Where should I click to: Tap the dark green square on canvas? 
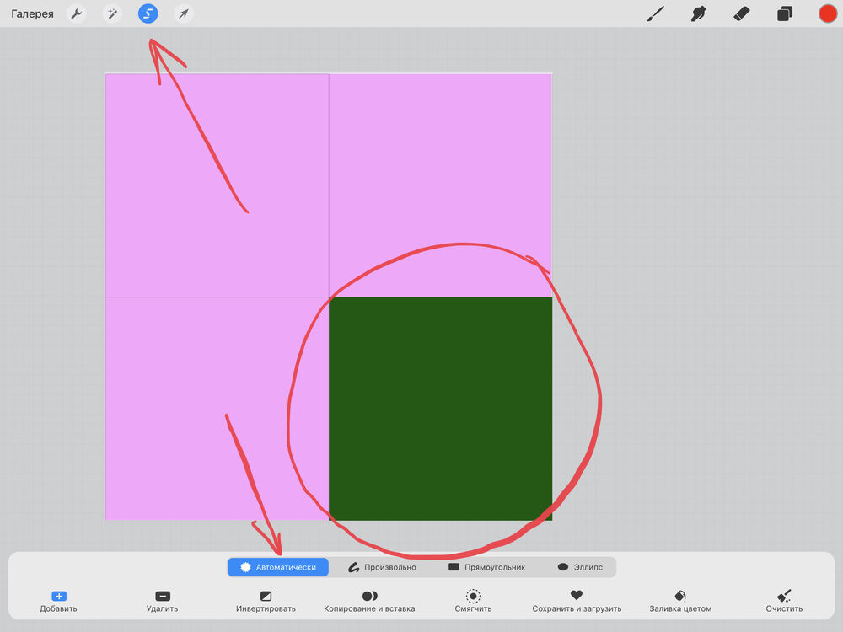[440, 409]
